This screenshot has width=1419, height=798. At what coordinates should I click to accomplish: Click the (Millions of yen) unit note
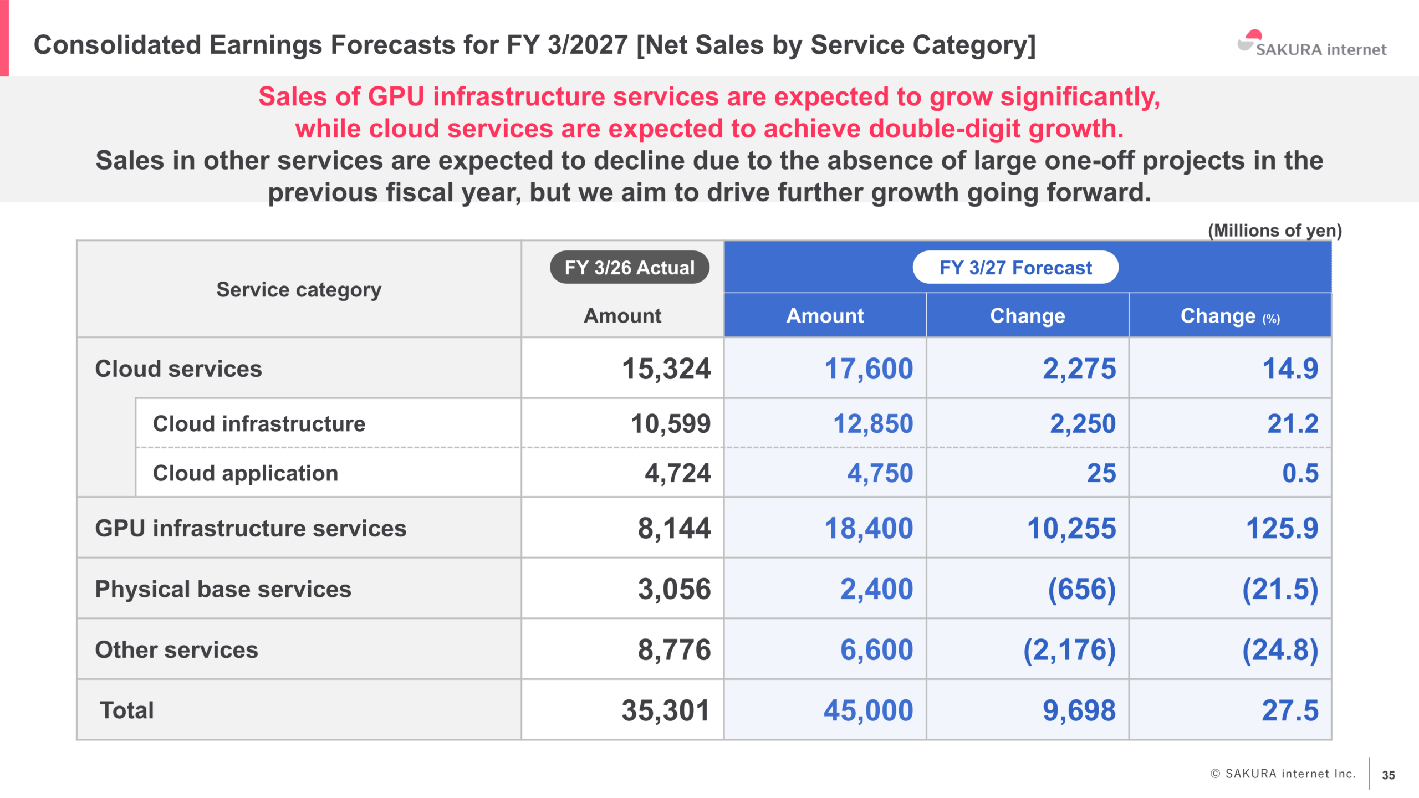(x=1275, y=231)
